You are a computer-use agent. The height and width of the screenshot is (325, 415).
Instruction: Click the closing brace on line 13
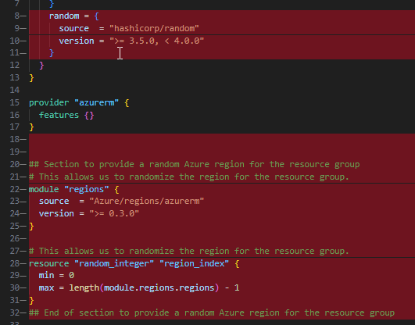click(31, 78)
